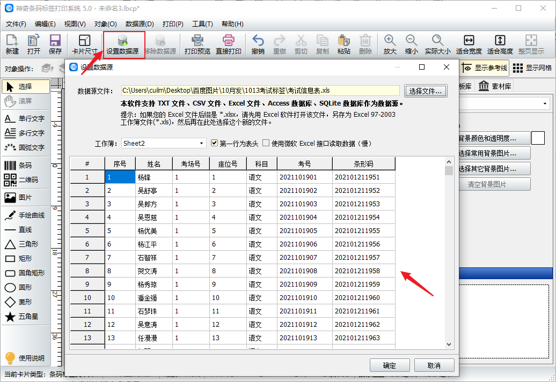The width and height of the screenshot is (556, 382).
Task: Fit view with 适合高度 icon
Action: click(500, 44)
